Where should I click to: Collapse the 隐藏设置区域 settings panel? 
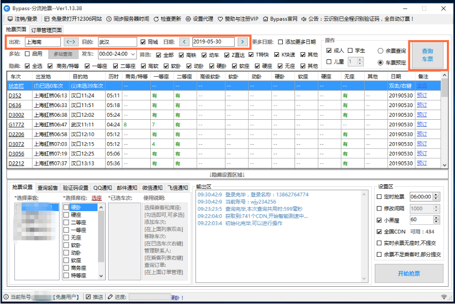[227, 175]
